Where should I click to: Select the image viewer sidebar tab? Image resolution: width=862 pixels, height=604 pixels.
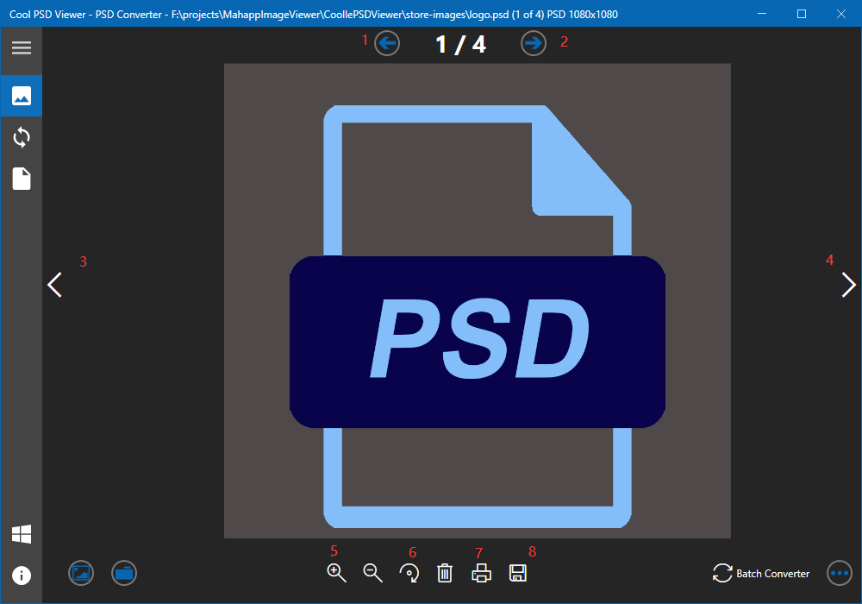click(21, 96)
